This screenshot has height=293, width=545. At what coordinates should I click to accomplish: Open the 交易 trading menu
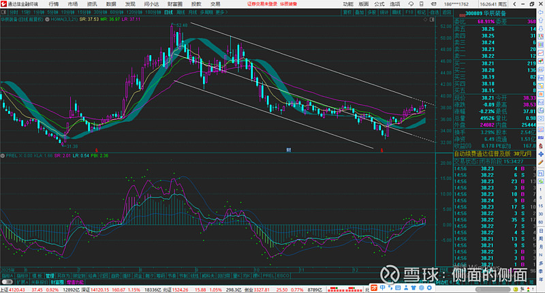(215, 4)
